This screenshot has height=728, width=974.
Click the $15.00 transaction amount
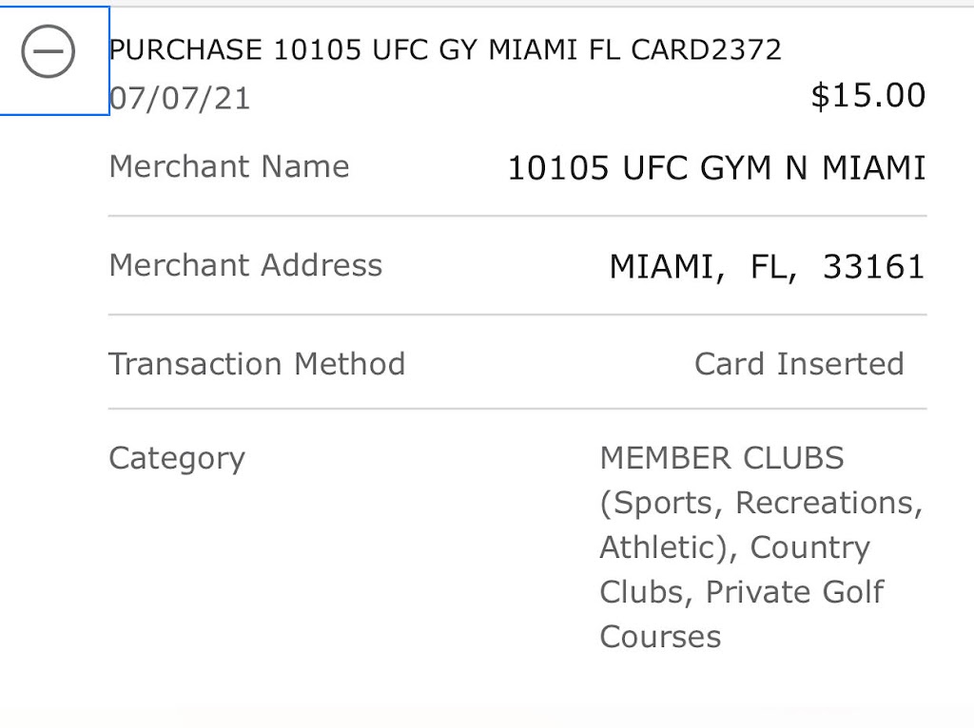click(x=867, y=96)
